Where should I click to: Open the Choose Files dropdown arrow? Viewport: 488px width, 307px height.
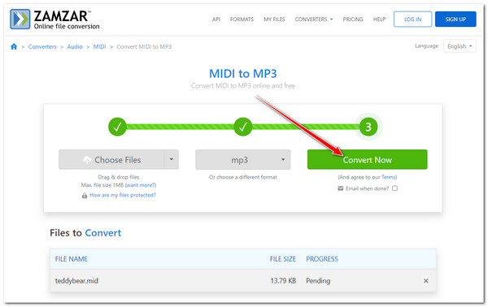tap(171, 159)
